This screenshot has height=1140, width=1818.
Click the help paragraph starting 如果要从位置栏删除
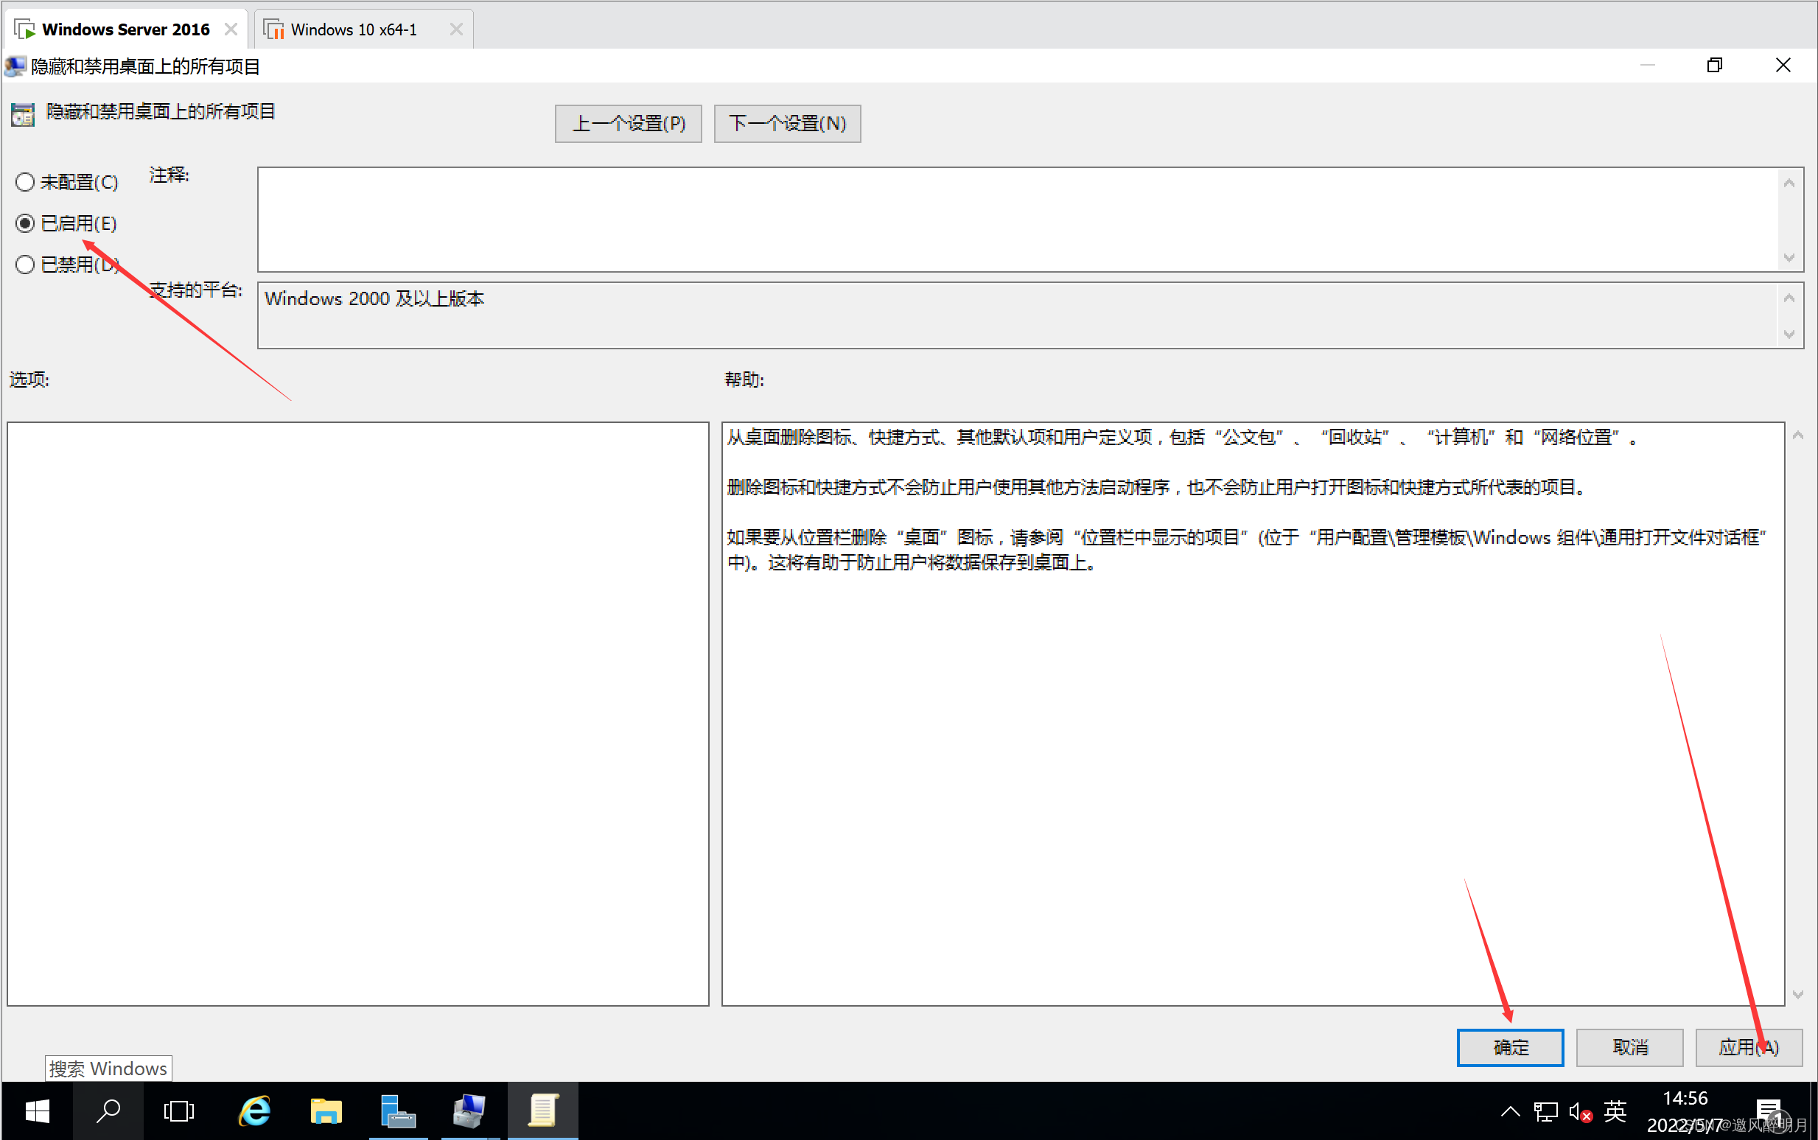point(1247,550)
